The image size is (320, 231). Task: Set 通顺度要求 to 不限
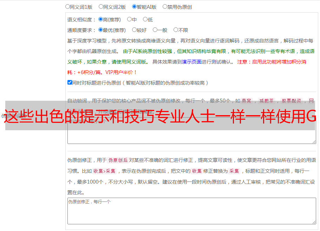coord(176,30)
